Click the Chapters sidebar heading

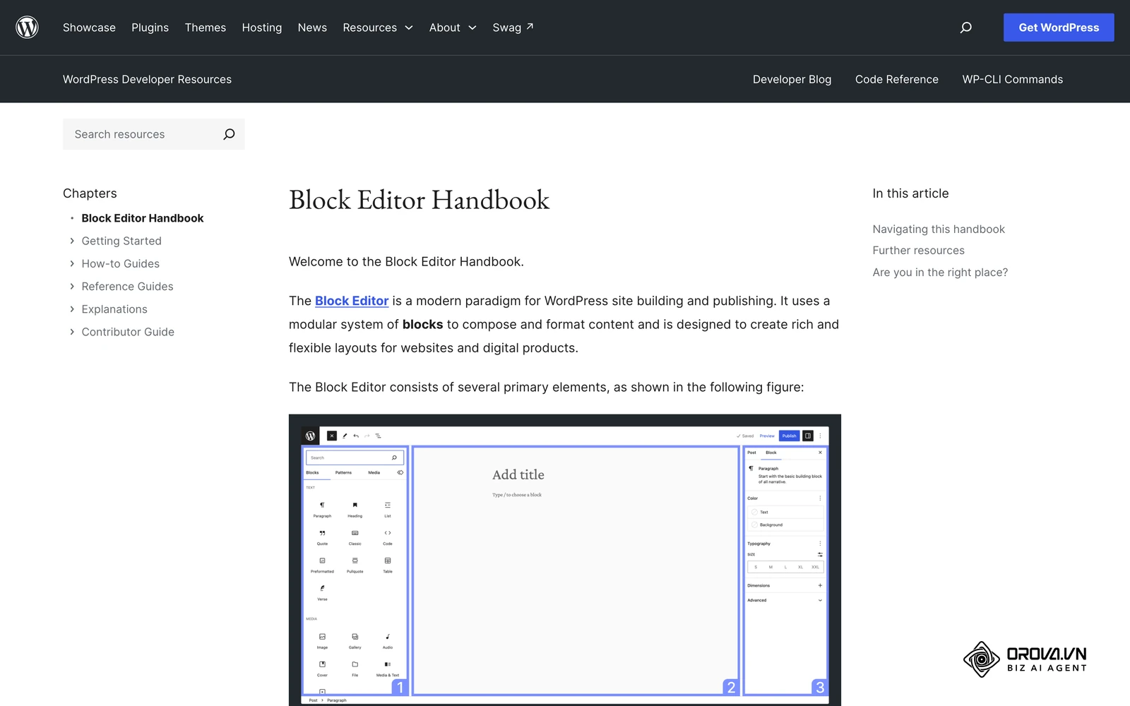pos(90,193)
